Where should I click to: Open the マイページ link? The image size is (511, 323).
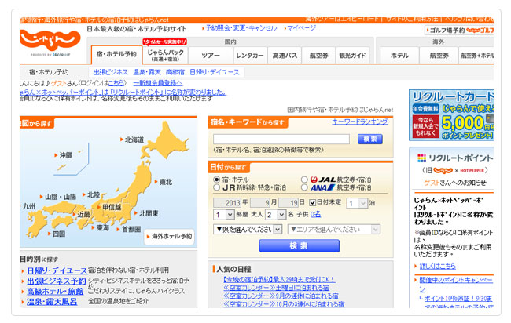(x=301, y=28)
